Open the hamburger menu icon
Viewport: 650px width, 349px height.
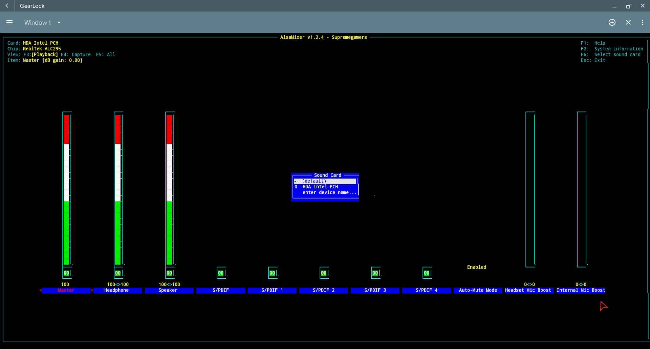point(9,22)
